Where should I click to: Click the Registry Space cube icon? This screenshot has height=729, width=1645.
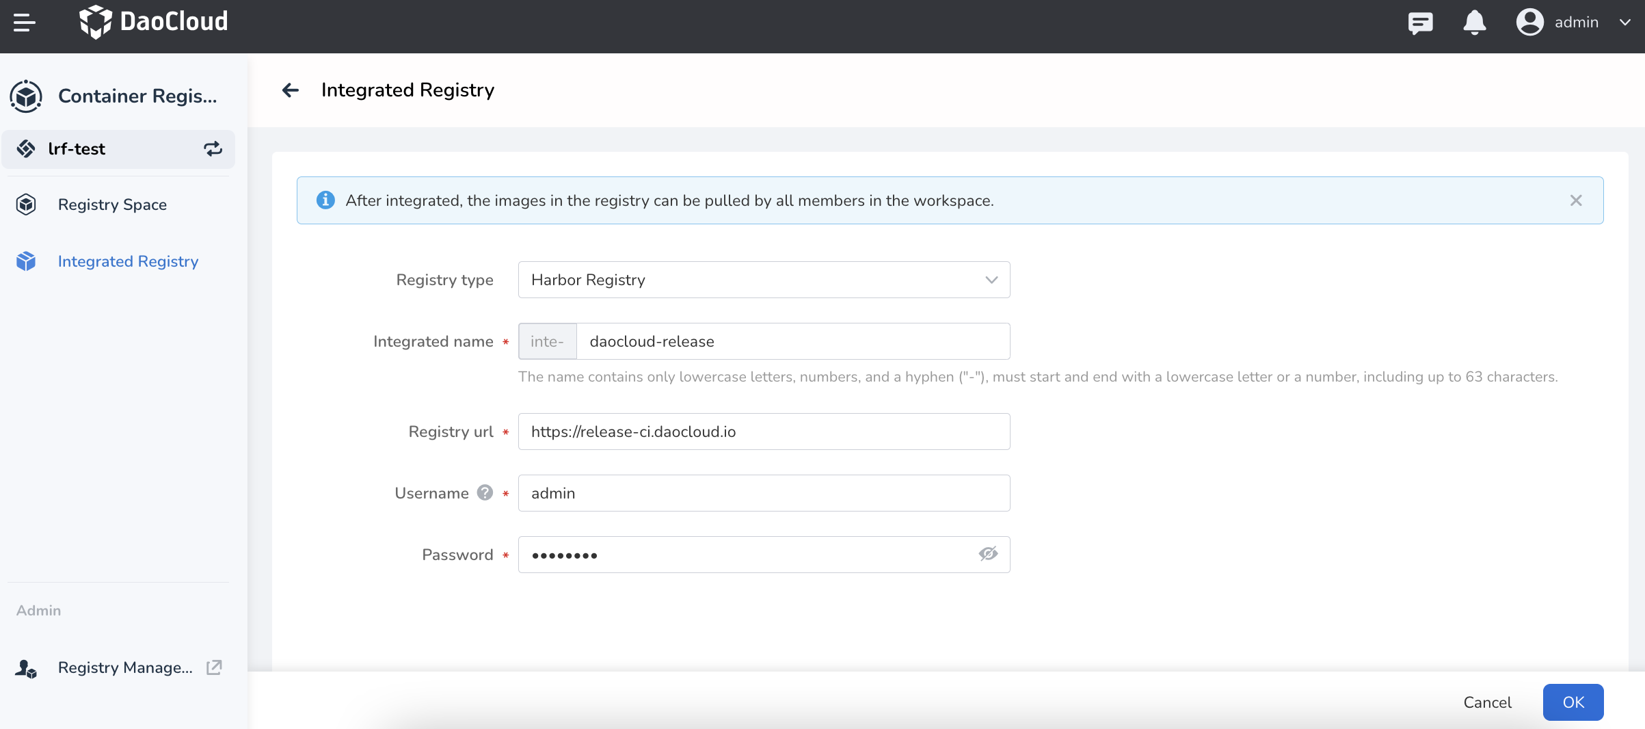(26, 204)
